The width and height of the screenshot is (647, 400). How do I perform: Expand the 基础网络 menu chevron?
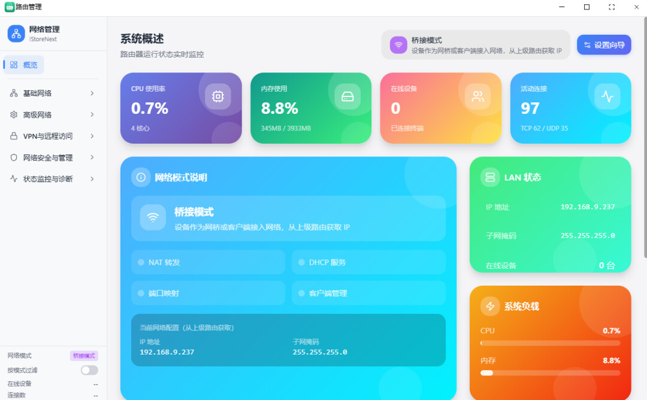click(92, 93)
